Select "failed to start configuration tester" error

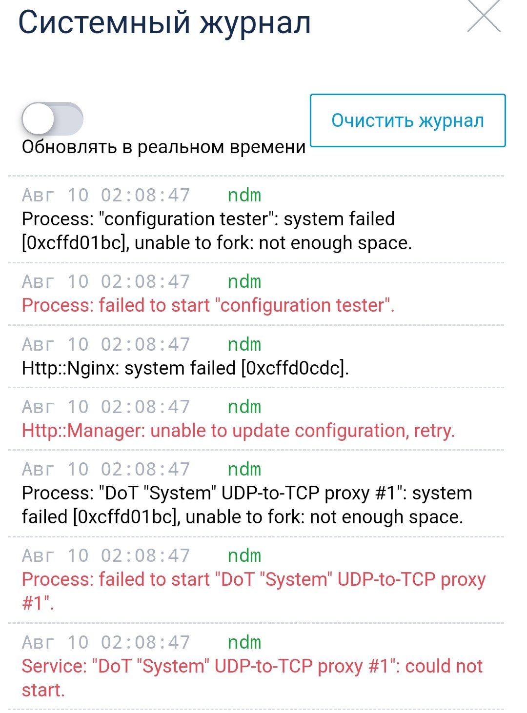pos(208,305)
